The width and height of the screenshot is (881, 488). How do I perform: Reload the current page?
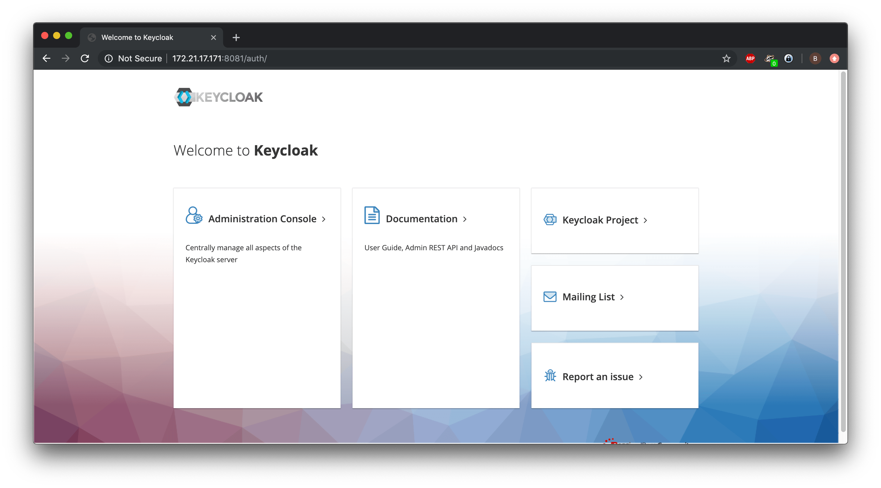pos(85,58)
